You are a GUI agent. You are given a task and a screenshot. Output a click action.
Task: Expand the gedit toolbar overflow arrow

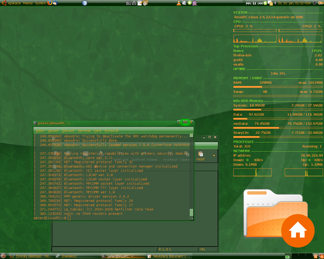[x=214, y=156]
